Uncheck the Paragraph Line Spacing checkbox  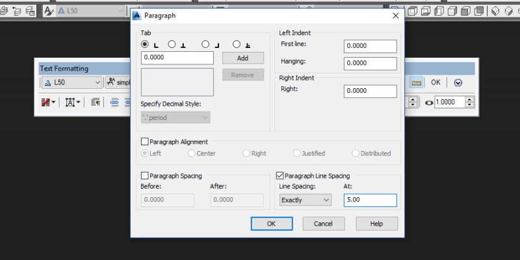click(280, 176)
